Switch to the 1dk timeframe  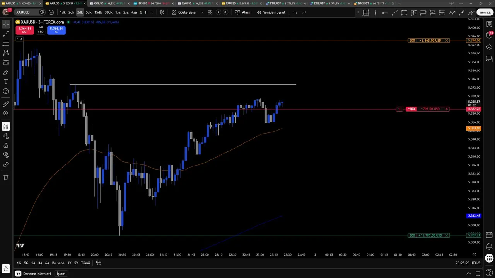click(x=63, y=12)
